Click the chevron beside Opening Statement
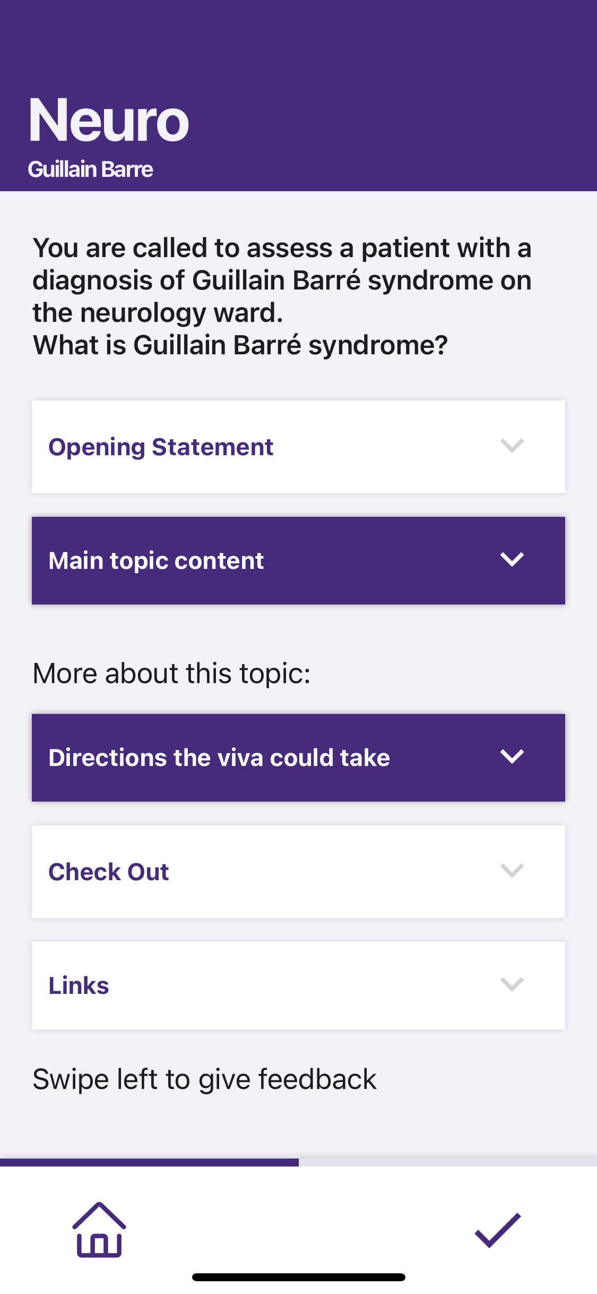This screenshot has height=1294, width=597. [x=512, y=446]
